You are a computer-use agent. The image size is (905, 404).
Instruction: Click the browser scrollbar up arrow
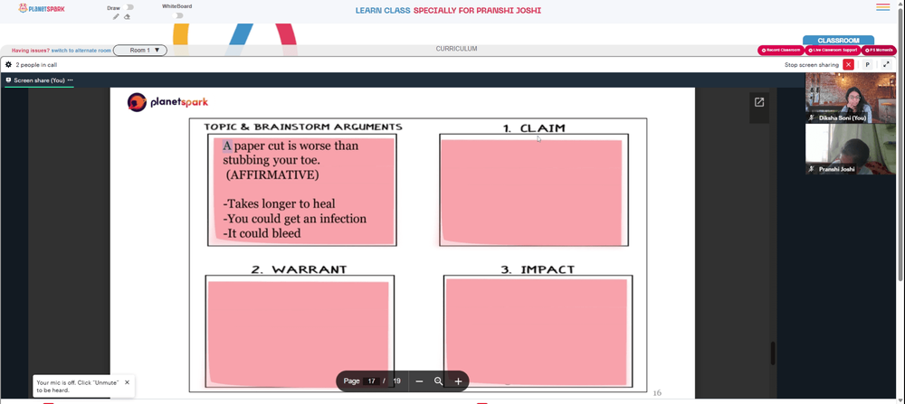click(901, 4)
